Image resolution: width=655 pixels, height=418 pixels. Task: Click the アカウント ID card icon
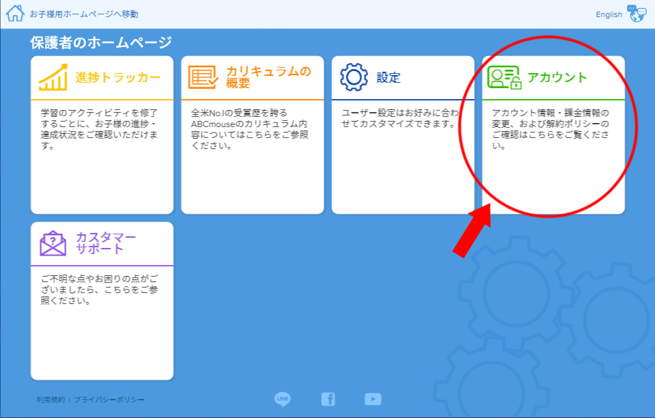click(505, 77)
